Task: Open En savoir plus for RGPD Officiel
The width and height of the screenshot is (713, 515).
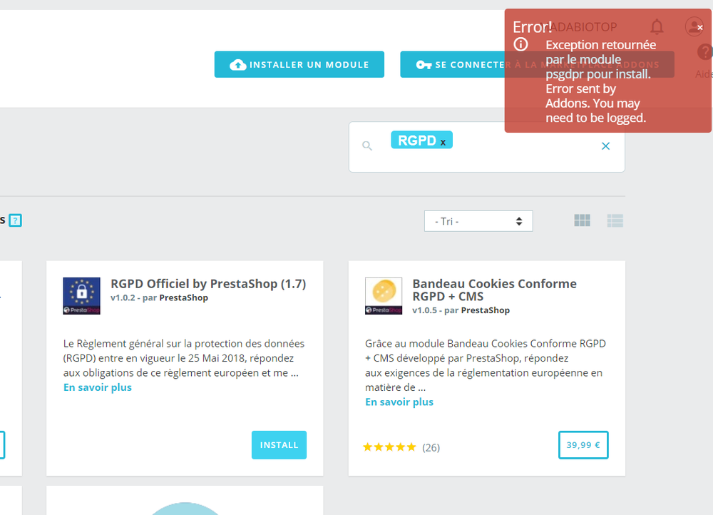Action: (x=97, y=387)
